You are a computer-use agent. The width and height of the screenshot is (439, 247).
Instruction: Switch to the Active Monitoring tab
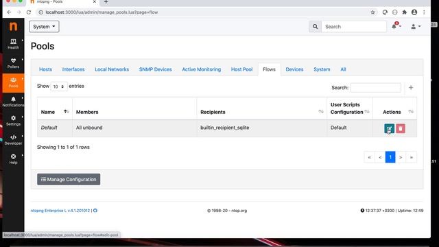(201, 69)
